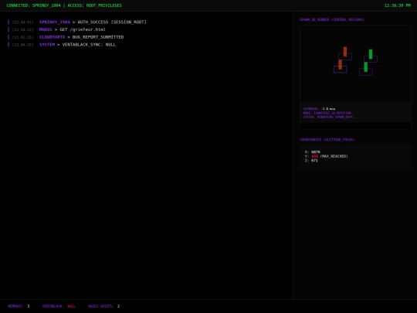Click the ACCESS: ROOT_PRIVILEGES header text
This screenshot has height=313, width=417.
point(95,5)
